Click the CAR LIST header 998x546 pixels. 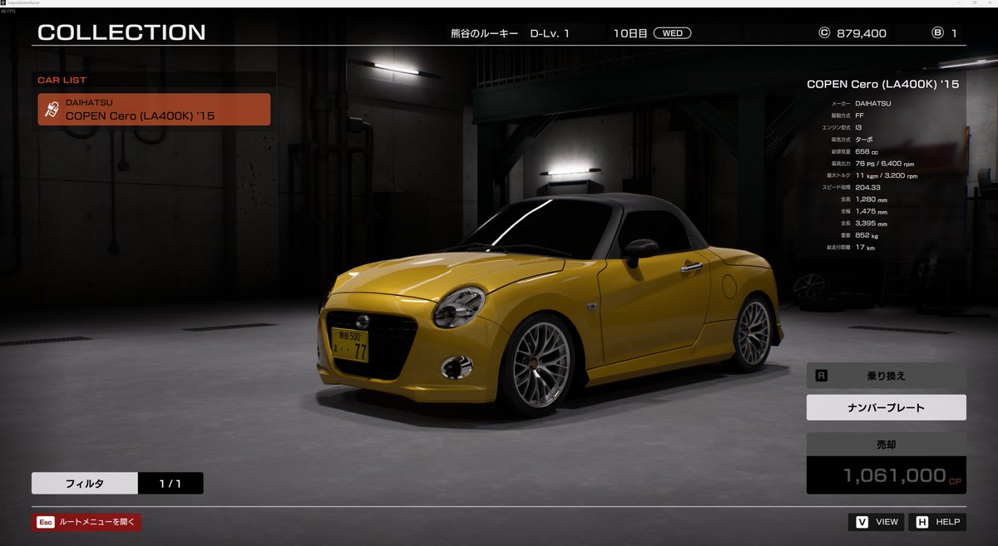pyautogui.click(x=62, y=80)
